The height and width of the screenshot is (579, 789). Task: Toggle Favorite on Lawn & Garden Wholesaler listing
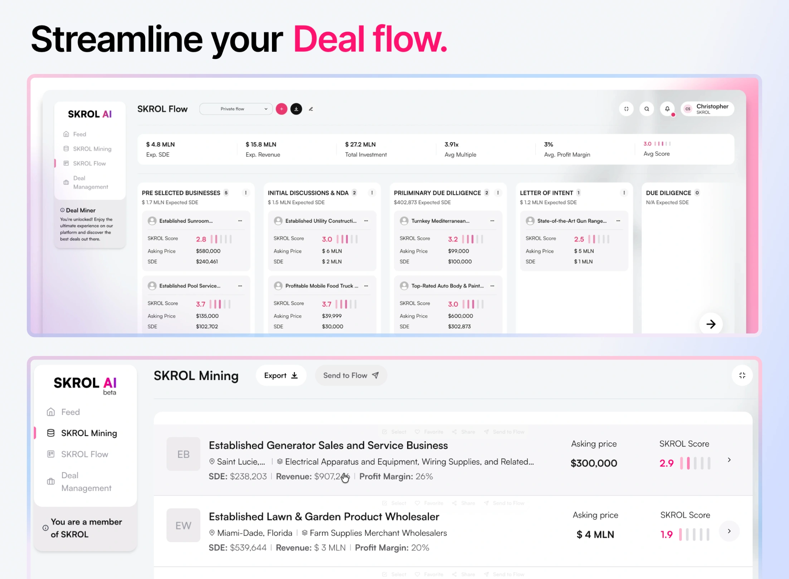click(429, 503)
